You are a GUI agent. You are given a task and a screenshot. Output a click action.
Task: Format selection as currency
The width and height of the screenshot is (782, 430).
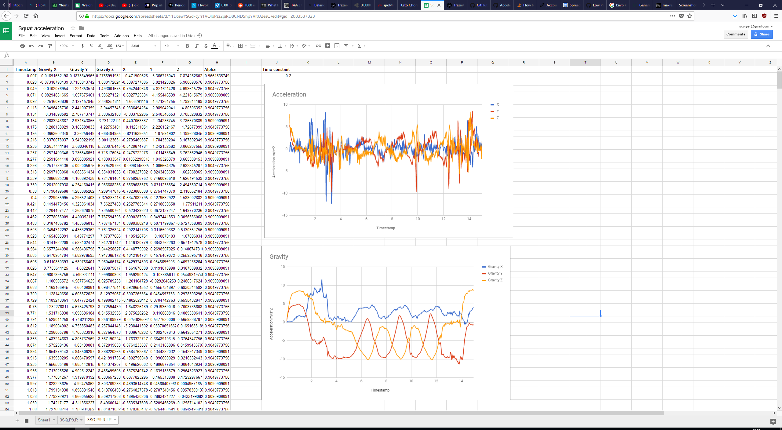(x=82, y=46)
